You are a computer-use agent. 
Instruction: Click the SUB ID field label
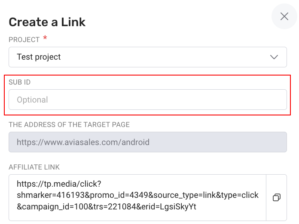[x=20, y=82]
